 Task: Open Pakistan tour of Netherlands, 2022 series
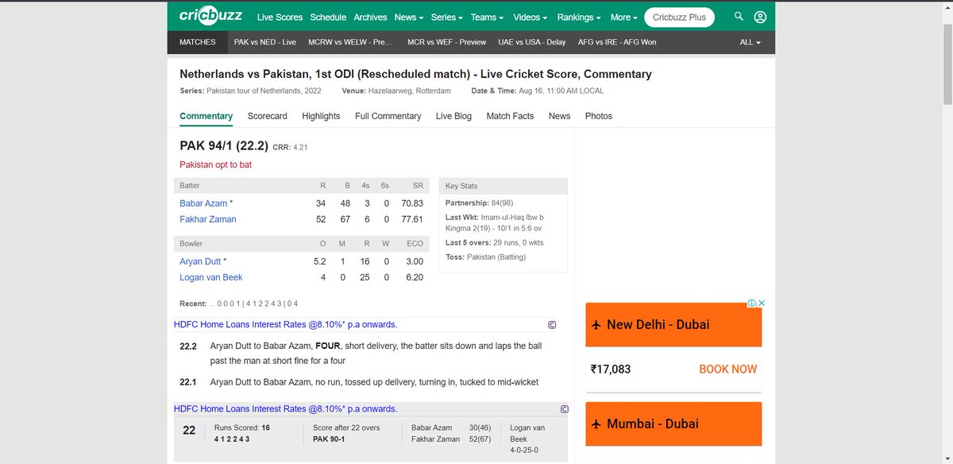(264, 91)
